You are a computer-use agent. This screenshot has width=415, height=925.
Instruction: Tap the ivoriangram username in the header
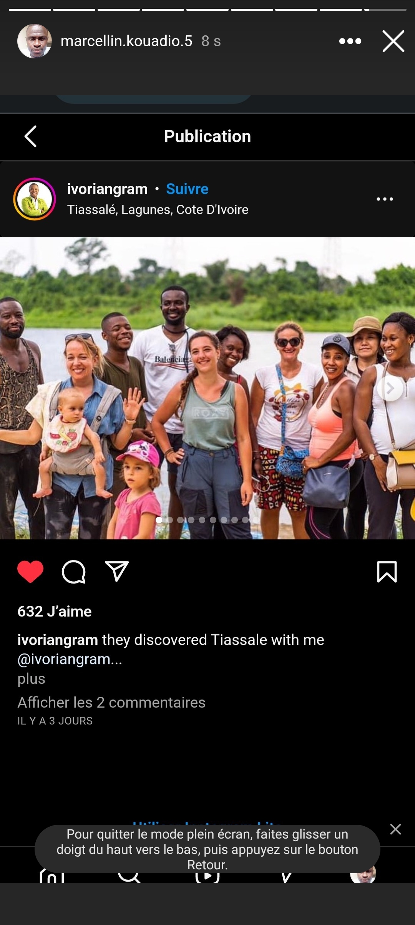tap(107, 189)
